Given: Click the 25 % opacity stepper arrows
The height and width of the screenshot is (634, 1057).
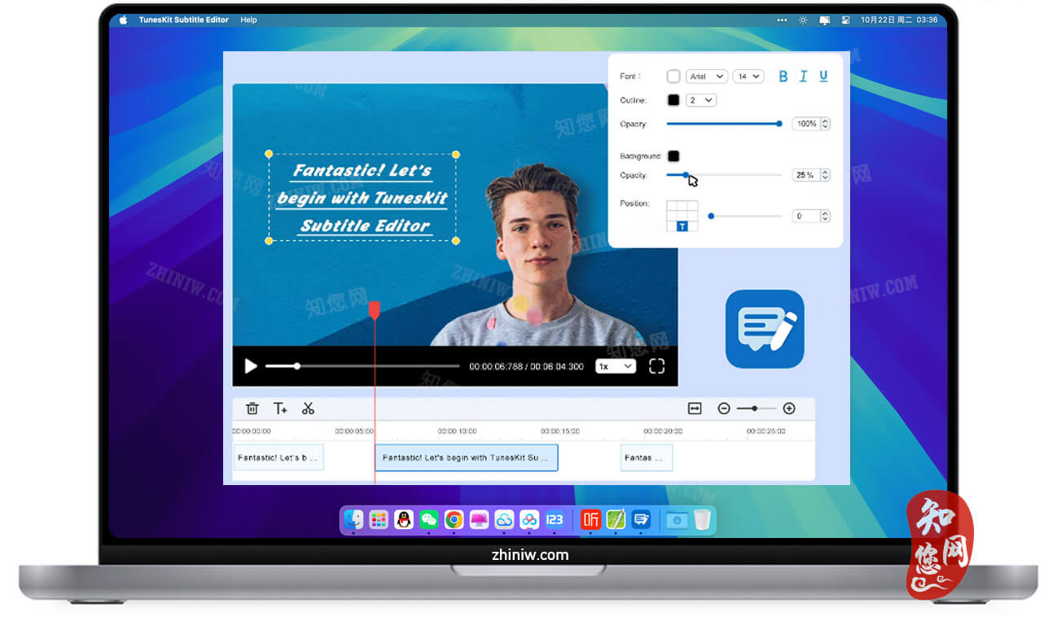Looking at the screenshot, I should point(825,175).
